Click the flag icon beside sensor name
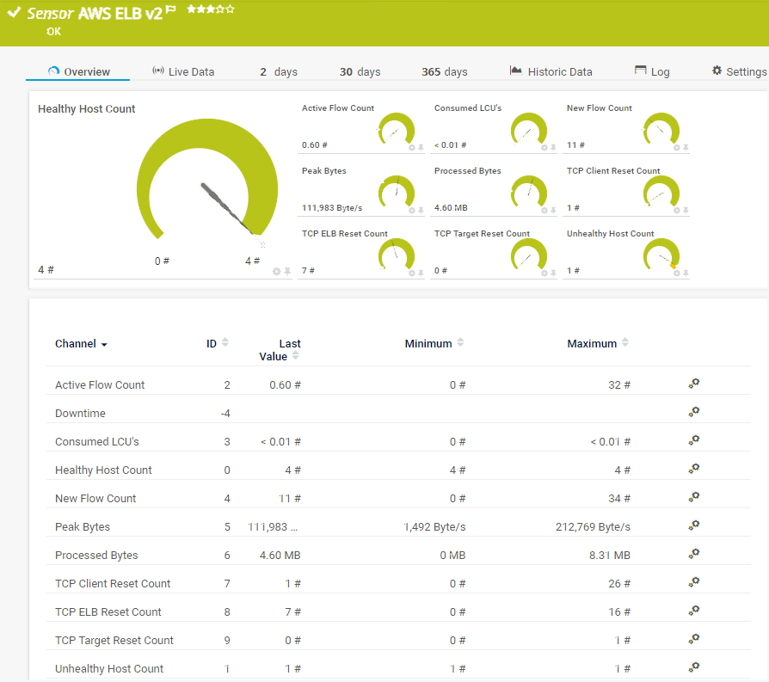Viewport: 769px width, 682px height. tap(171, 9)
